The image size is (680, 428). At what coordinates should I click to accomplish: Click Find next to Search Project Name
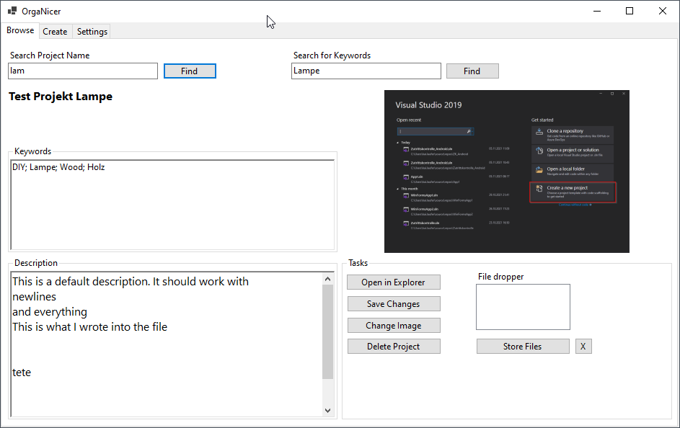coord(190,71)
